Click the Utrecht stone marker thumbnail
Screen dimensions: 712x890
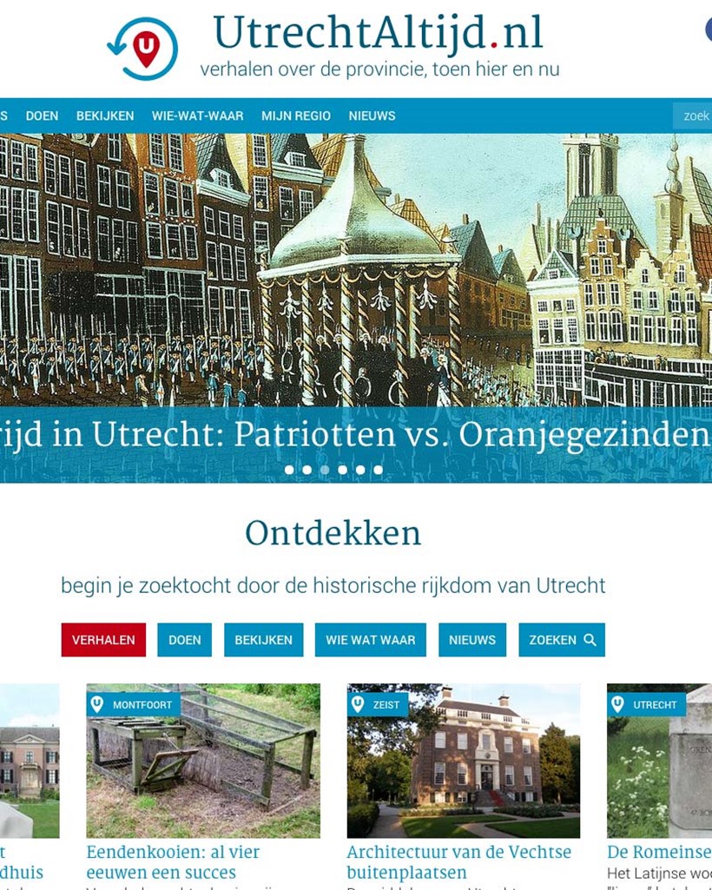click(659, 761)
